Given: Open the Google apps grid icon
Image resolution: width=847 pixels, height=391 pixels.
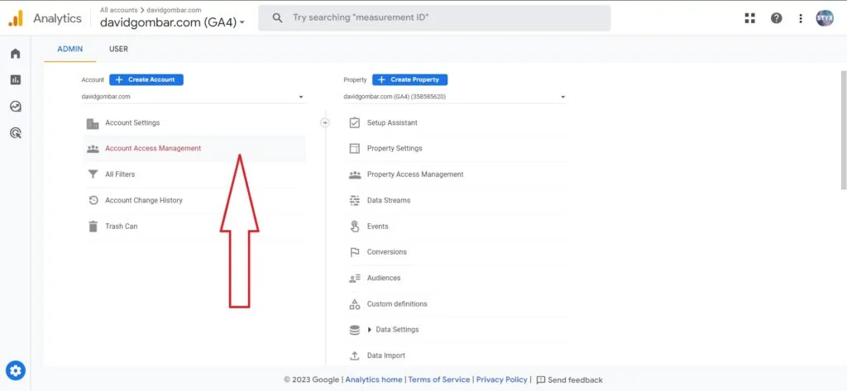Looking at the screenshot, I should [x=749, y=18].
